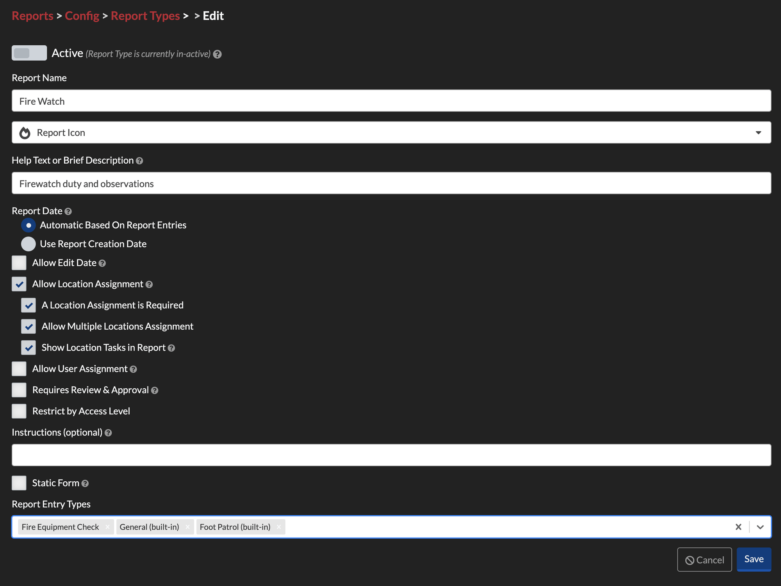Check Restrict by Access Level

19,411
